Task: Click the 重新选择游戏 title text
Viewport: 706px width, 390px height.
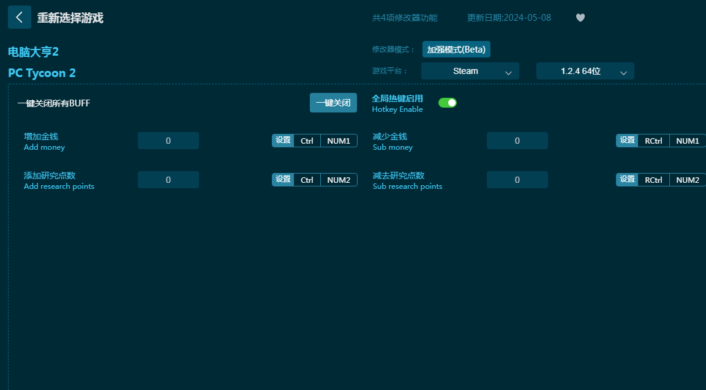Action: (70, 18)
